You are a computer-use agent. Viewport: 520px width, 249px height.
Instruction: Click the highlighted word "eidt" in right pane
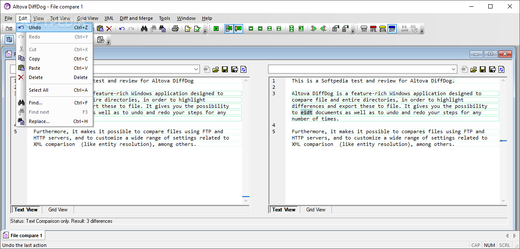[306, 112]
